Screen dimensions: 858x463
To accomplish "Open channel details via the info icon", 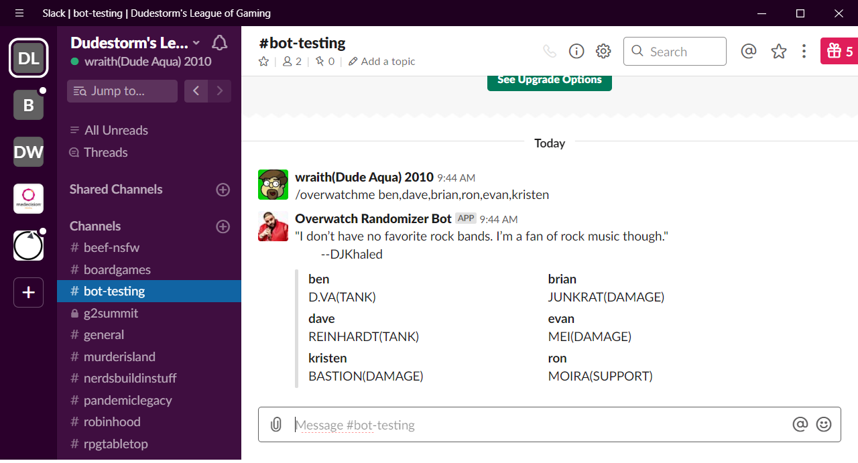I will (x=576, y=51).
